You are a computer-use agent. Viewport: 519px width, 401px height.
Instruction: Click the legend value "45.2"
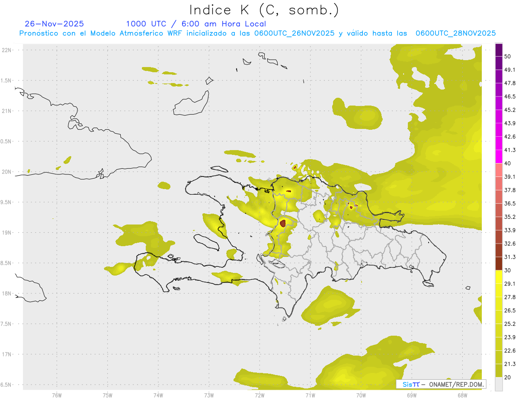coord(509,110)
